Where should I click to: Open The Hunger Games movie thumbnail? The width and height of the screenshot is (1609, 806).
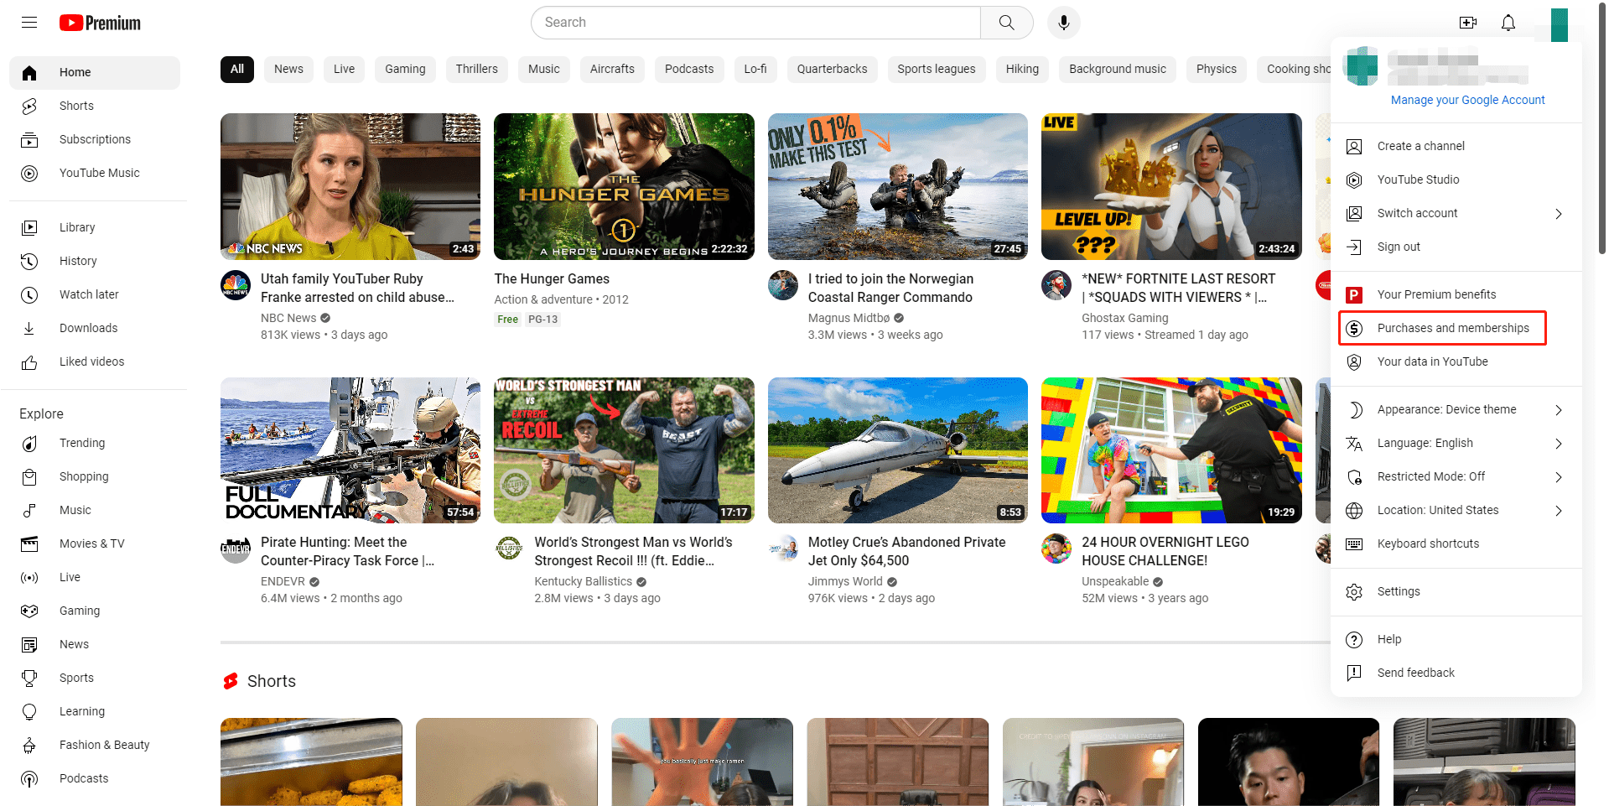624,186
